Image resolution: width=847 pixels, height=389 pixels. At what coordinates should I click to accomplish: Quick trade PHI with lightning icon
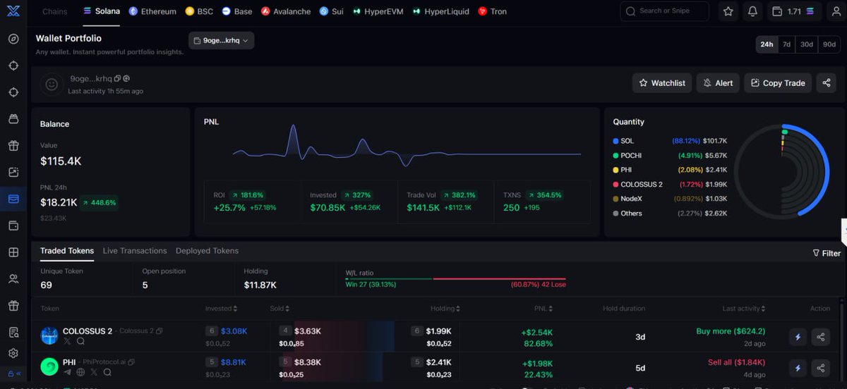pos(798,368)
